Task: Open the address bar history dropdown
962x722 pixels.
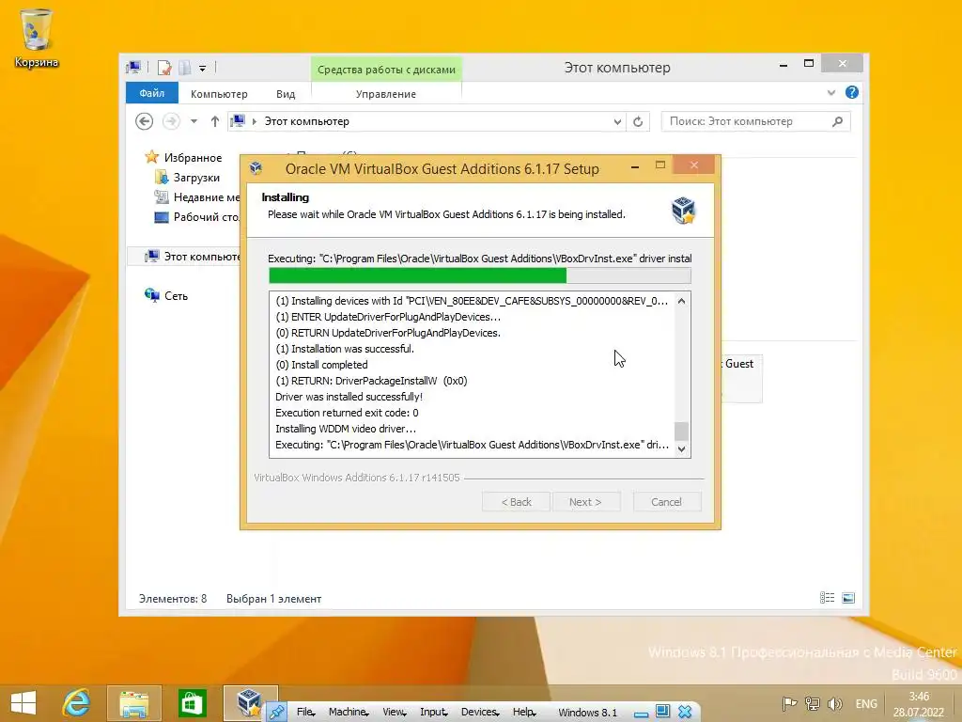Action: pos(617,121)
